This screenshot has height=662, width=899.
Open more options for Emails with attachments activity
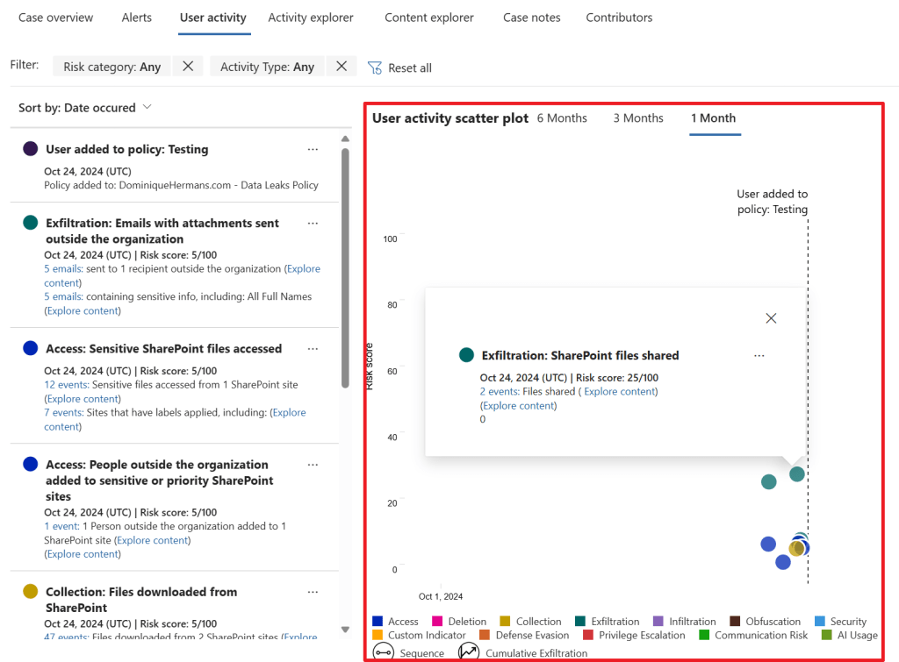pyautogui.click(x=313, y=223)
